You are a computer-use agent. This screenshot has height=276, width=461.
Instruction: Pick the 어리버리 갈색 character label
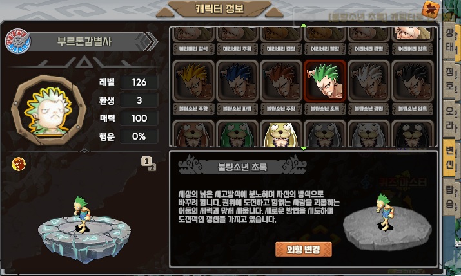pyautogui.click(x=193, y=49)
